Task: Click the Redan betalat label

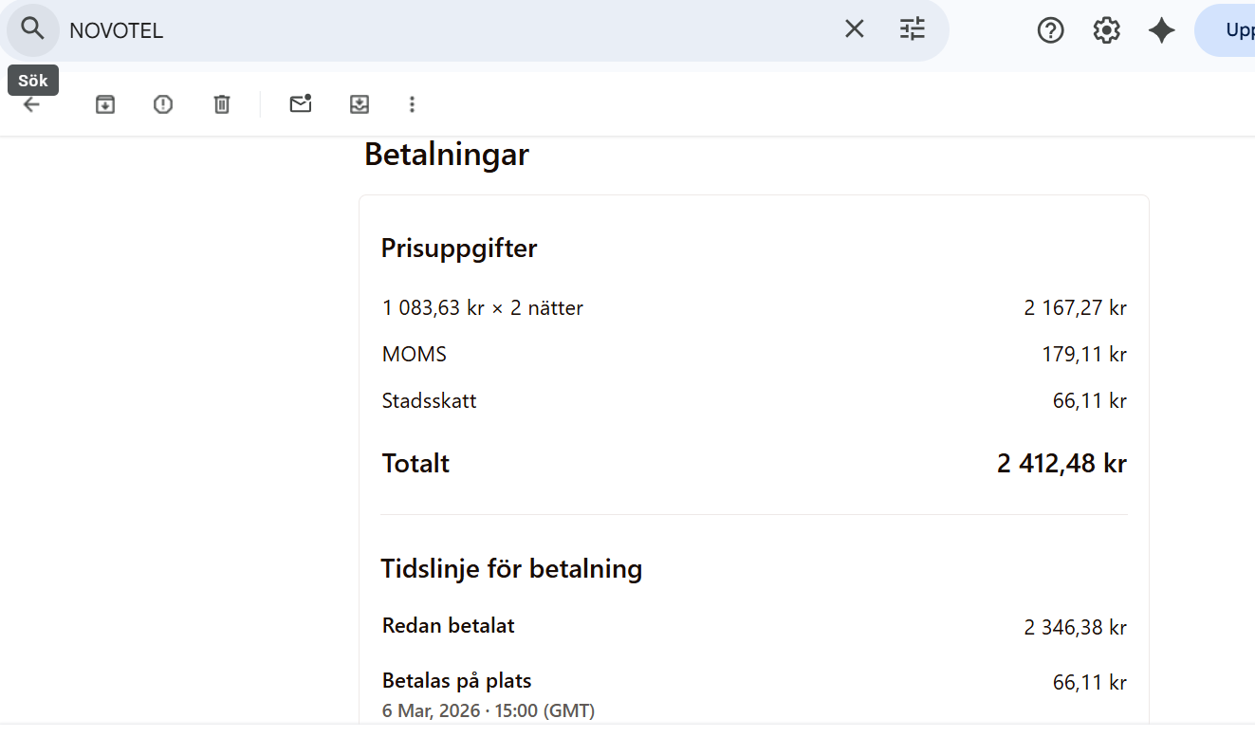Action: pos(449,626)
